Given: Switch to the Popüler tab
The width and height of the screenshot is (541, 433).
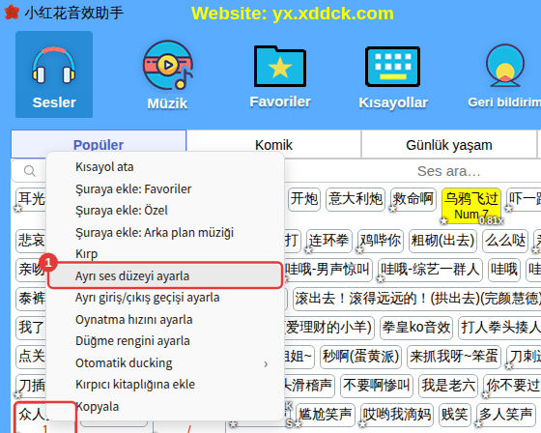Looking at the screenshot, I should click(99, 145).
